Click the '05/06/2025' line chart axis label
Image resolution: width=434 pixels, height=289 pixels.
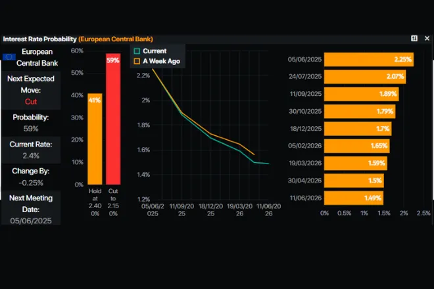click(x=153, y=210)
